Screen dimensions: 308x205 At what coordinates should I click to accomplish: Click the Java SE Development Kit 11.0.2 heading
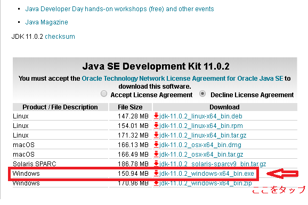tap(156, 66)
